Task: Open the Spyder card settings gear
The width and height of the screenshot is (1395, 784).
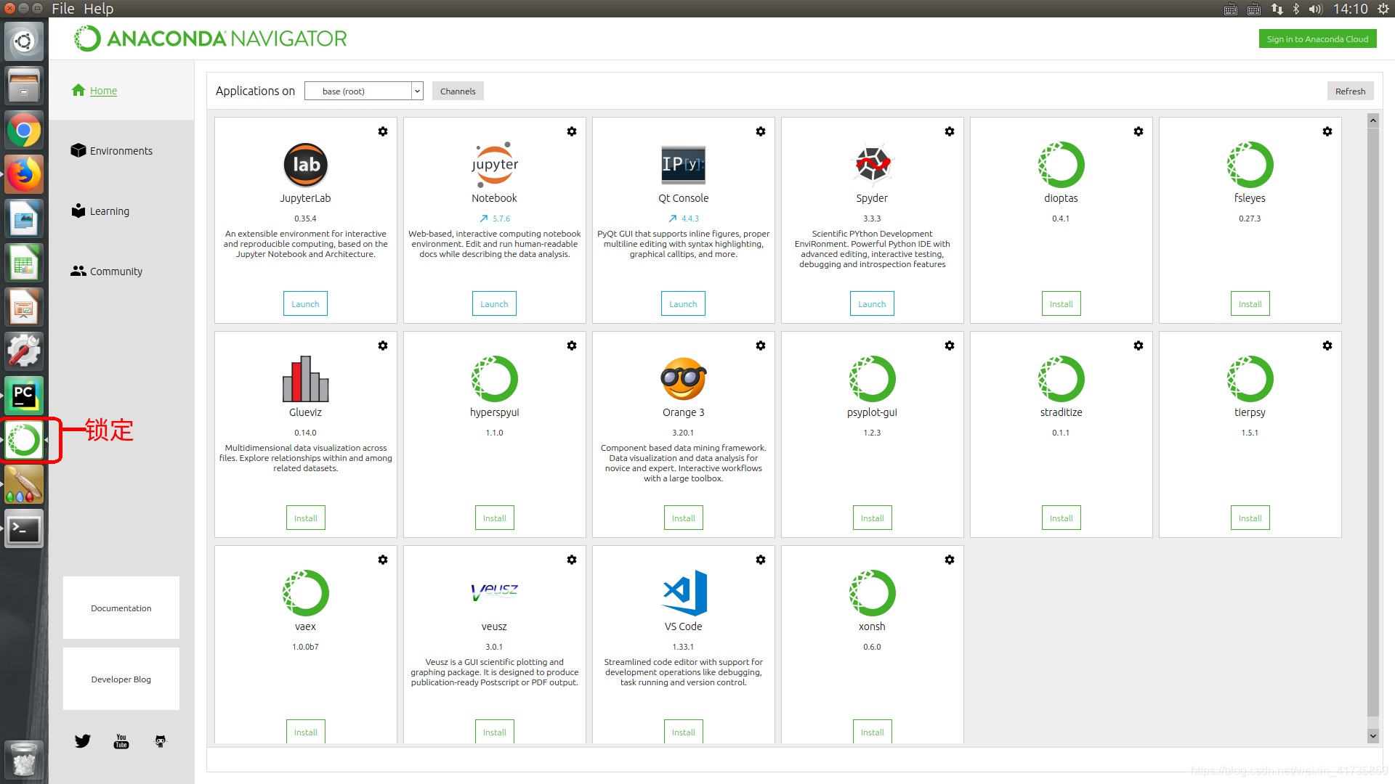Action: pos(950,131)
